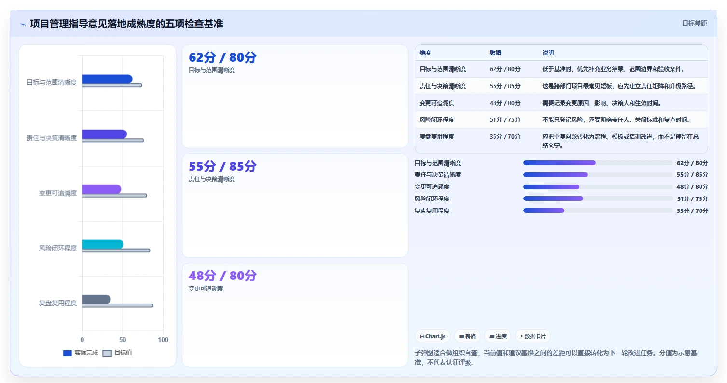Viewport: 727px width, 383px height.
Task: Toggle the 目标值 legend item in the chart
Action: pyautogui.click(x=117, y=353)
